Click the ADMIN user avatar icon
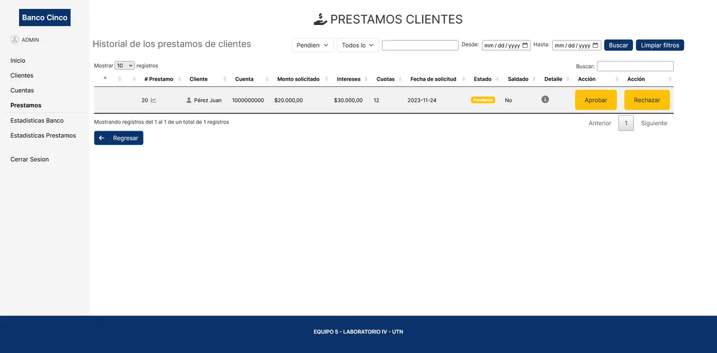This screenshot has width=717, height=353. [14, 39]
